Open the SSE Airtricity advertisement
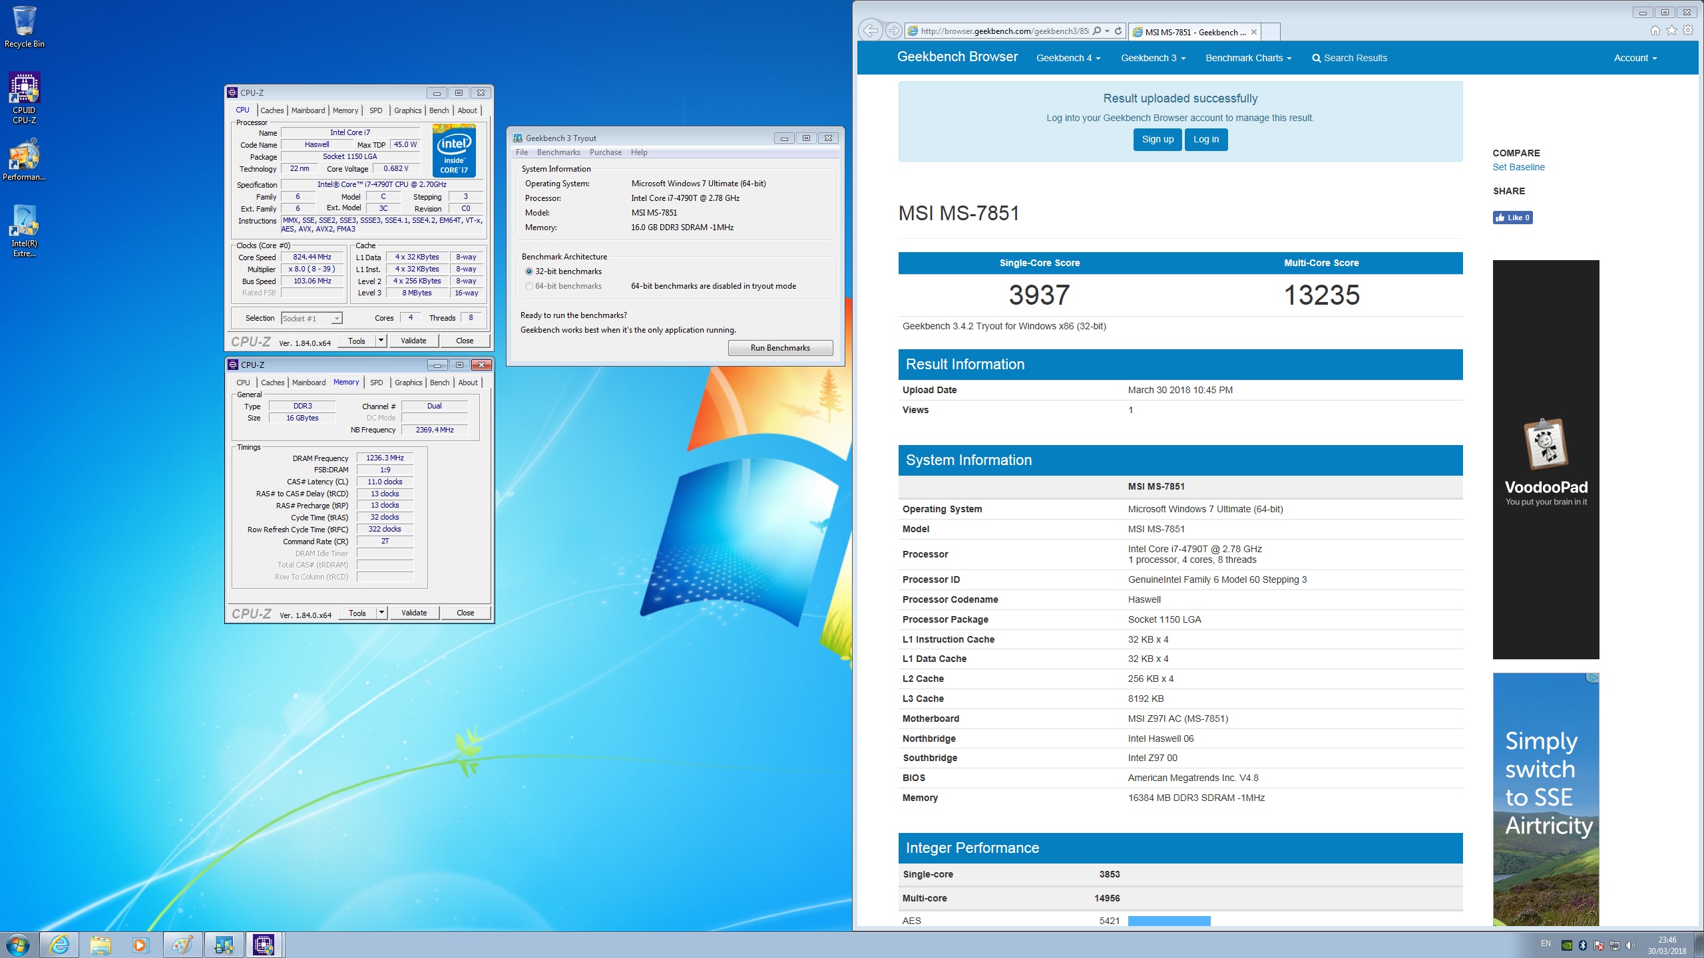Screen dimensions: 1704x958 point(1546,799)
